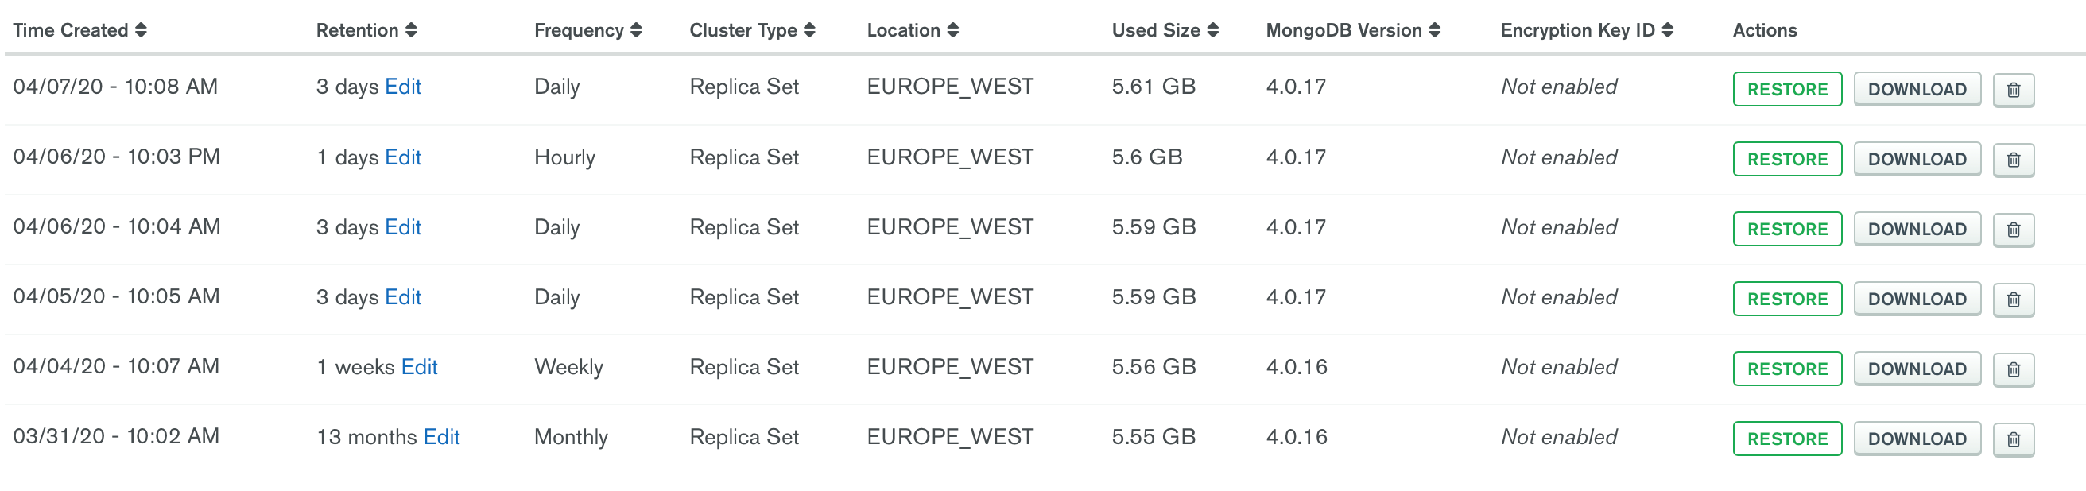The height and width of the screenshot is (491, 2086).
Task: Sort by MongoDB Version column
Action: coord(1353,30)
